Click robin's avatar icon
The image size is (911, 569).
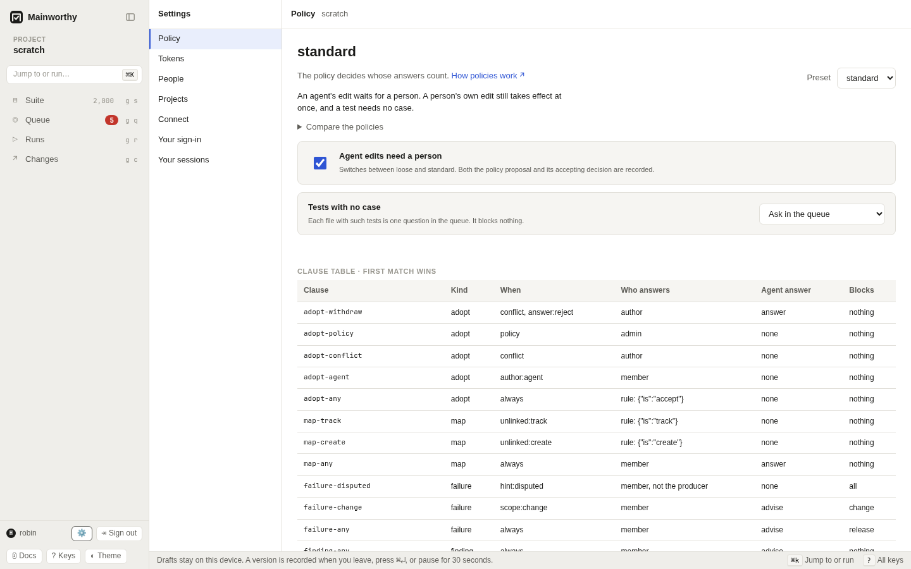[x=11, y=533]
